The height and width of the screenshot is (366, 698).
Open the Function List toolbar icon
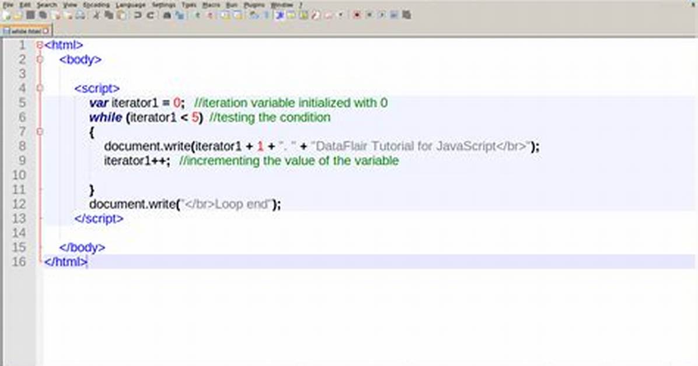[316, 15]
